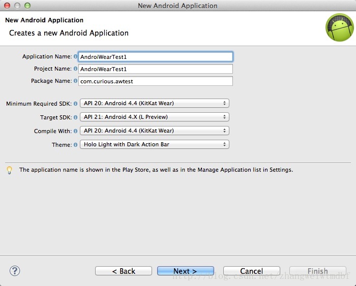This screenshot has width=356, height=286.
Task: Click the info icon beside Compile With
Action: pos(75,131)
